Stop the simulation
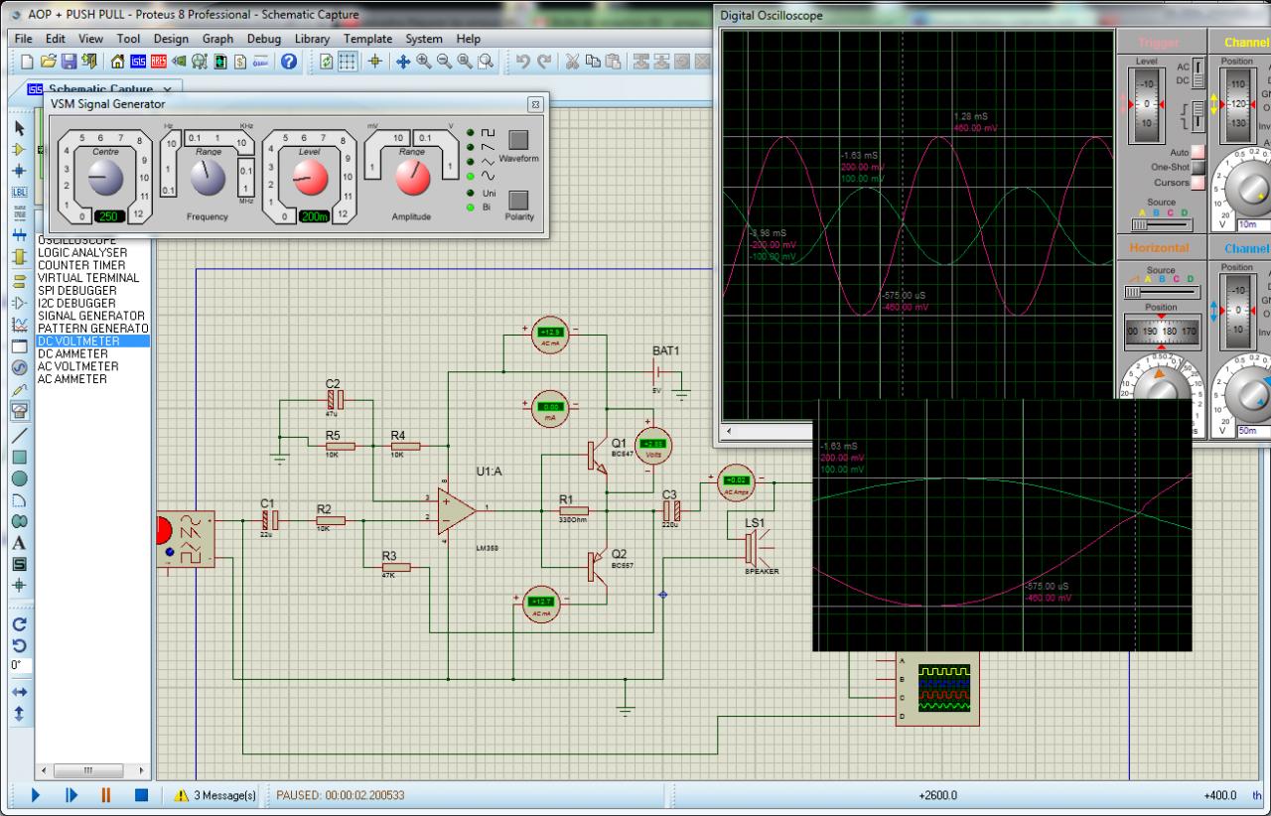Image resolution: width=1271 pixels, height=816 pixels. (141, 795)
